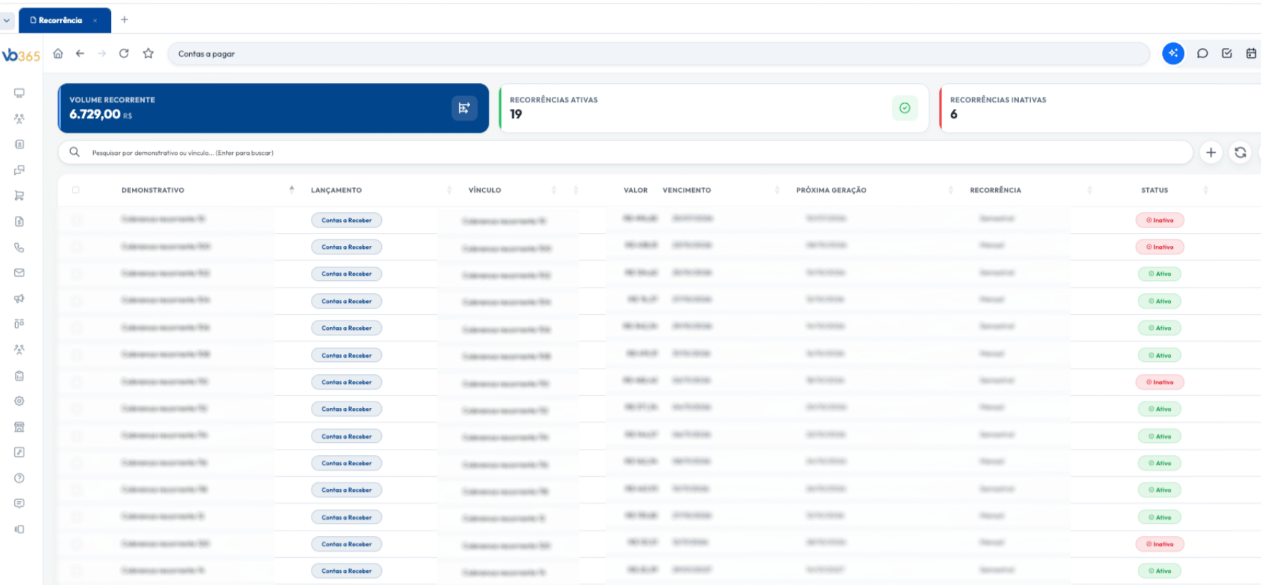Sort by the Próxima Geração column arrow
The width and height of the screenshot is (1261, 585).
point(951,190)
